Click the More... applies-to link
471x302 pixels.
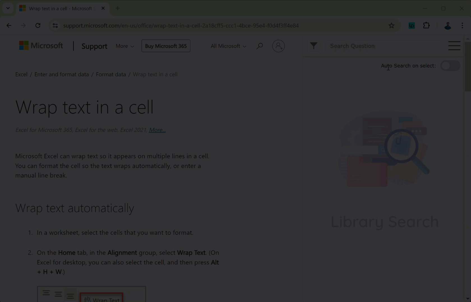click(x=157, y=130)
